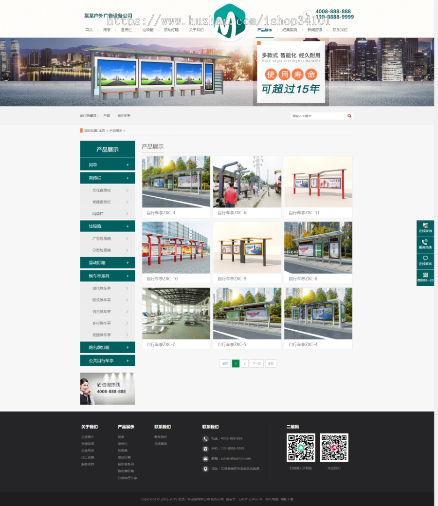Go to pagination page 2

click(x=244, y=363)
